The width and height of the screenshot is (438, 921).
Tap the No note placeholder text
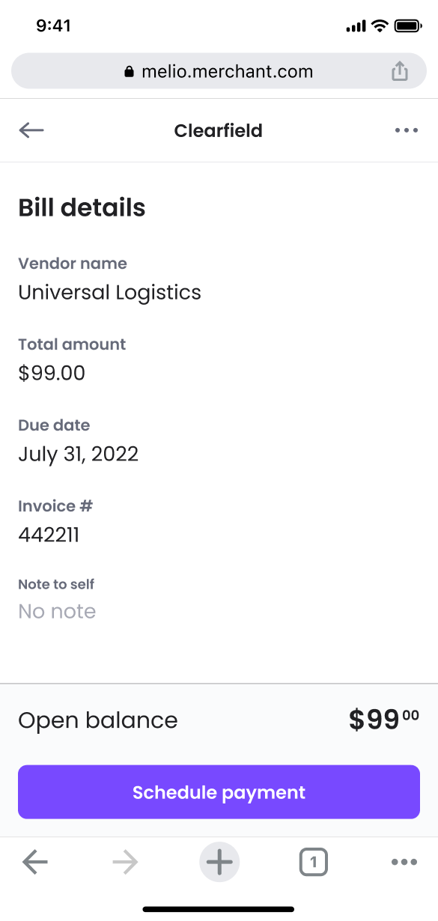(57, 612)
